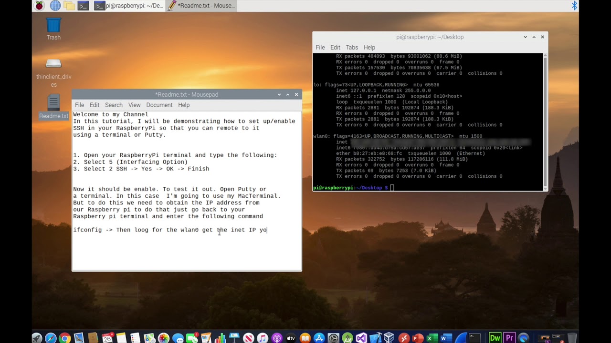Switch to the pi@raspberrypi terminal taskbar entry
The height and width of the screenshot is (343, 611).
129,6
